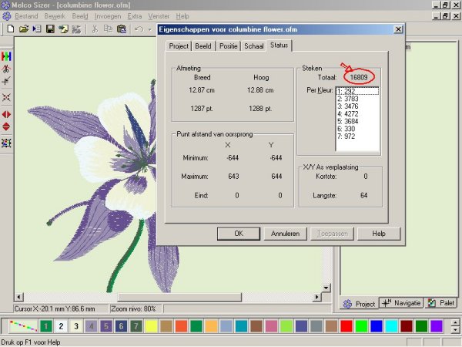Click the export with arrow toolbar icon

[63, 29]
